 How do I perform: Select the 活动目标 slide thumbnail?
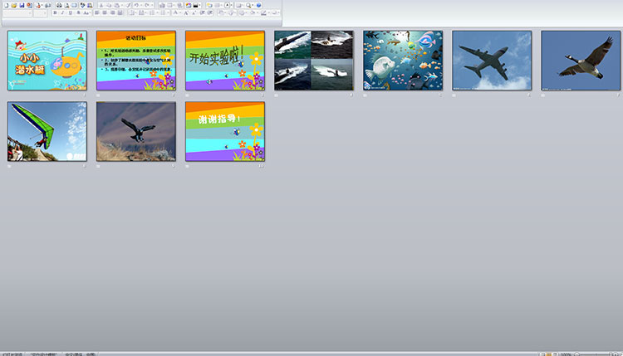(136, 61)
